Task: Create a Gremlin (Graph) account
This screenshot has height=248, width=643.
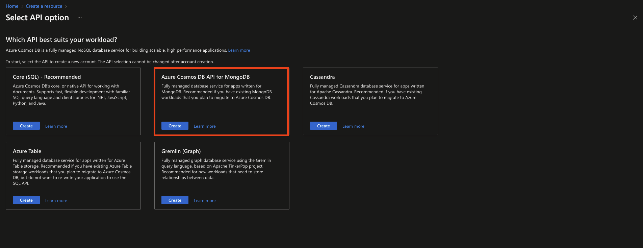Action: (x=175, y=200)
